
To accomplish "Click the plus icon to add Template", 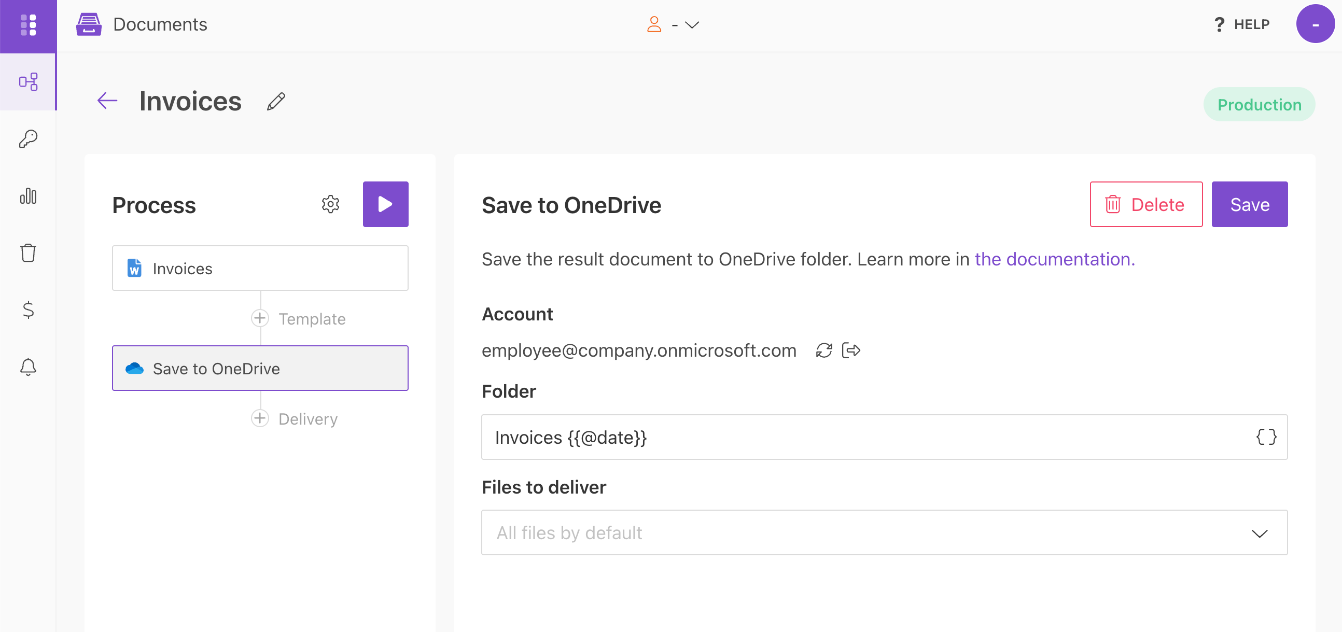I will point(260,318).
